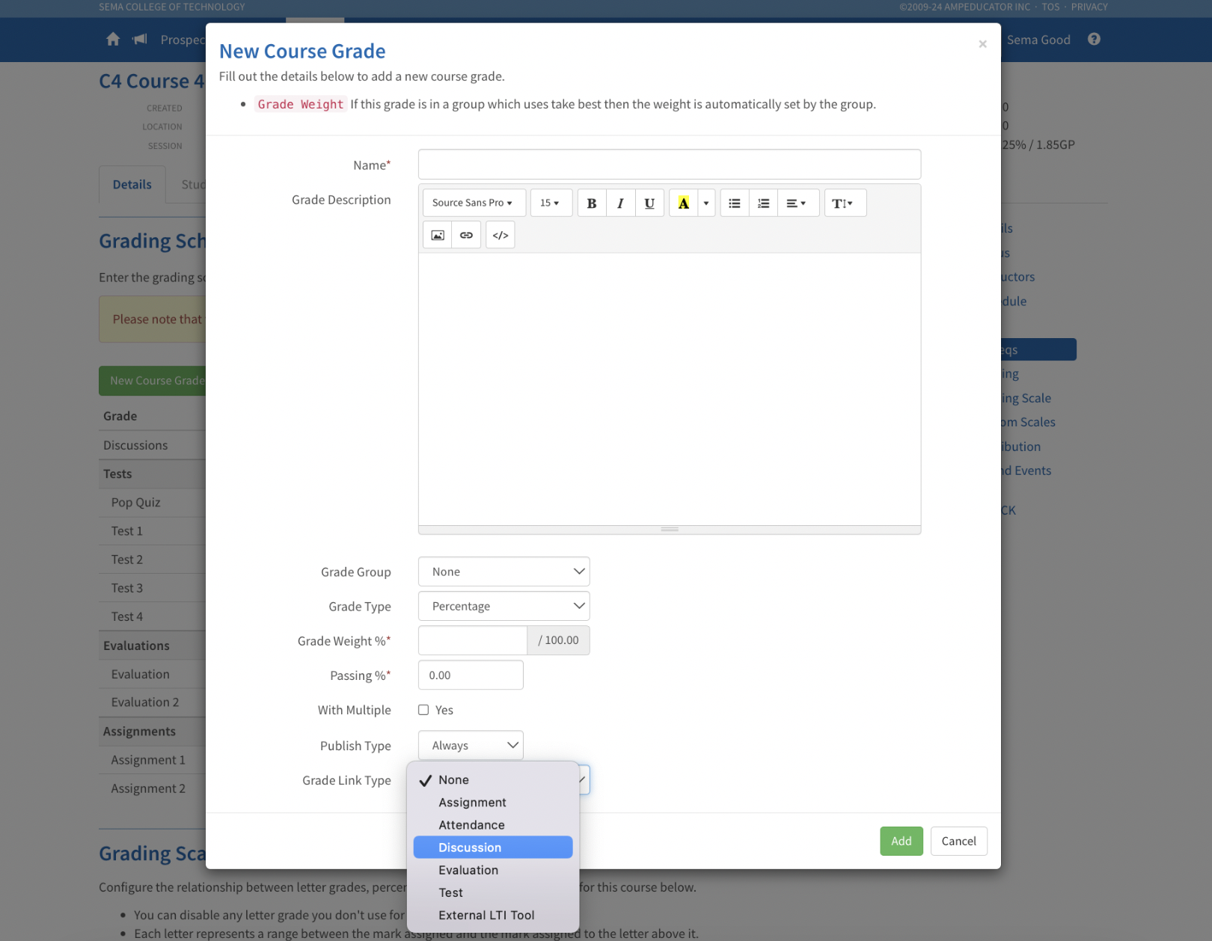
Task: Open the font family Source Sans Pro dropdown
Action: 474,203
